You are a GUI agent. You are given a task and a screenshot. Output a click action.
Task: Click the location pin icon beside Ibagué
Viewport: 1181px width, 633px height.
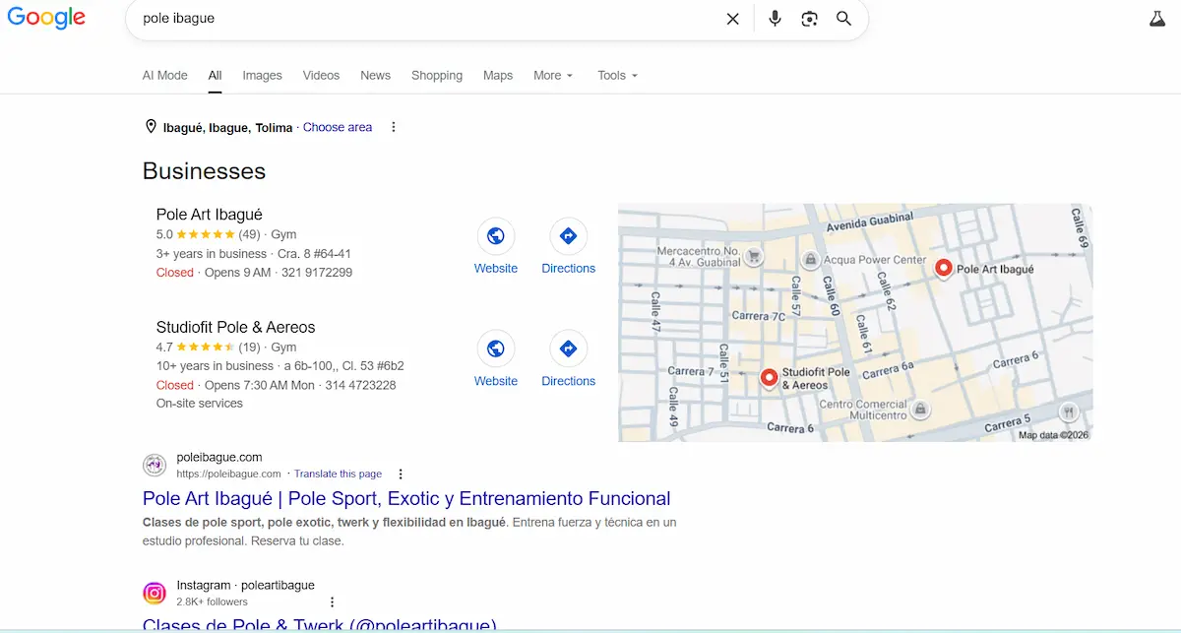coord(151,127)
